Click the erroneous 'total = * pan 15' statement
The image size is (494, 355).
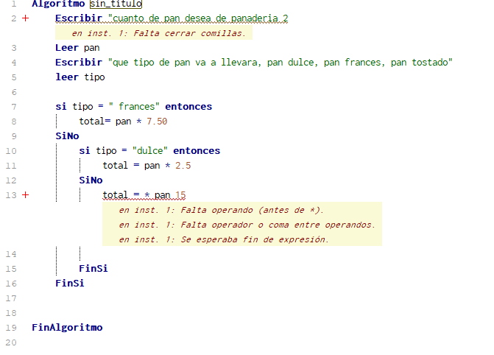pos(144,195)
